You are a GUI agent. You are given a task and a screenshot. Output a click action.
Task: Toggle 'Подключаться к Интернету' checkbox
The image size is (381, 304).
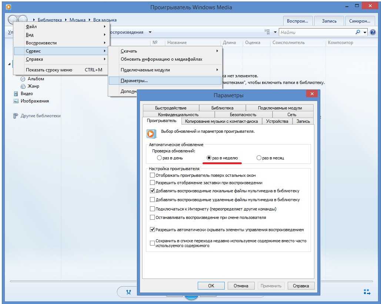point(152,209)
